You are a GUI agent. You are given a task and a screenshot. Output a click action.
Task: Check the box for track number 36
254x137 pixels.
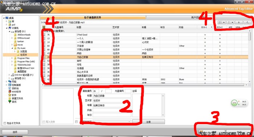tap(44, 72)
